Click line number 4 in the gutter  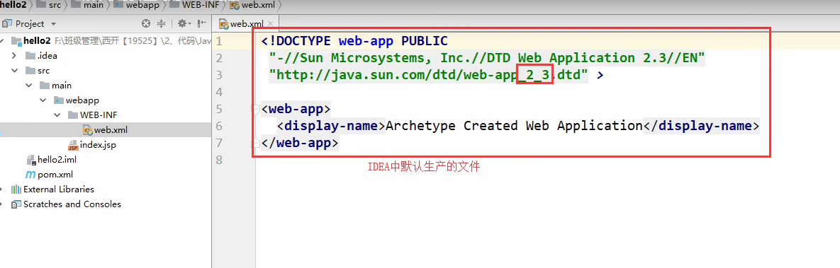(218, 93)
